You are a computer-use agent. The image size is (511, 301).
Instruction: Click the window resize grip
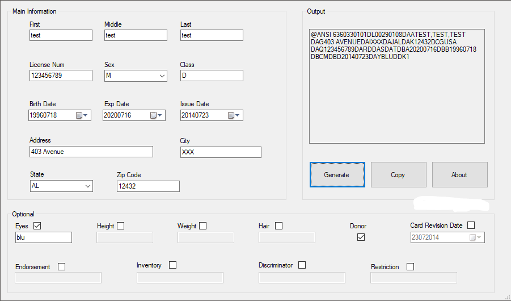tap(508, 298)
